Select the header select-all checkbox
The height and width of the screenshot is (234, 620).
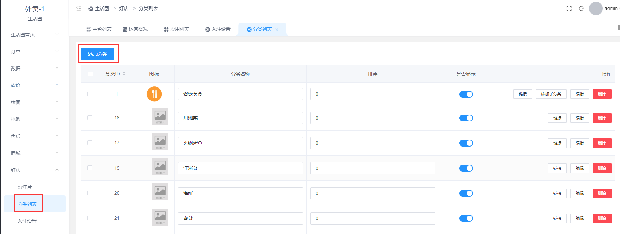pos(91,74)
